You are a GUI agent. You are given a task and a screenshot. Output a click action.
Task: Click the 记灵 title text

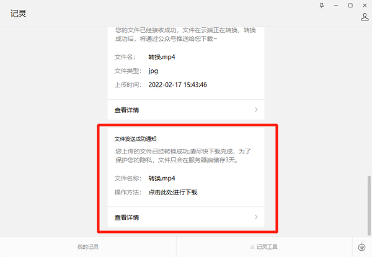point(18,14)
